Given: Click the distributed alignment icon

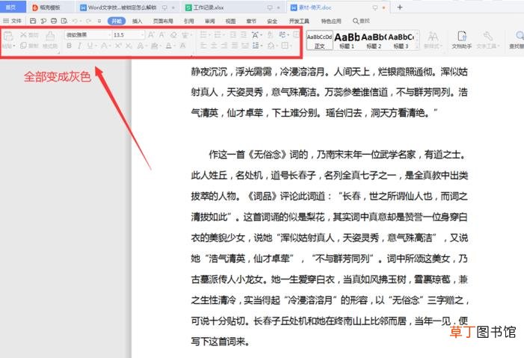Looking at the screenshot, I should coord(245,46).
